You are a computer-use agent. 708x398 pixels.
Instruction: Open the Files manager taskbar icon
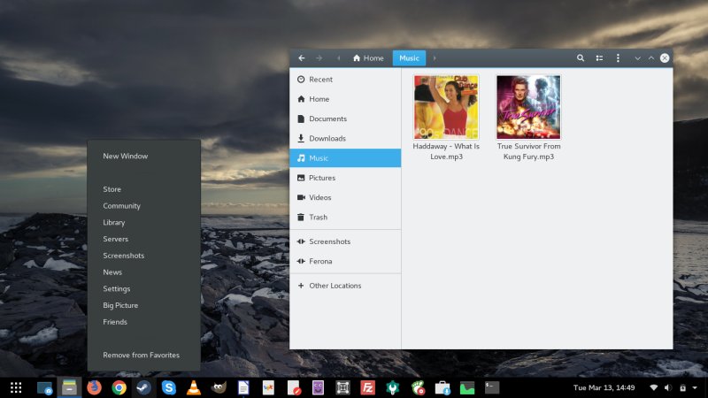coord(69,387)
